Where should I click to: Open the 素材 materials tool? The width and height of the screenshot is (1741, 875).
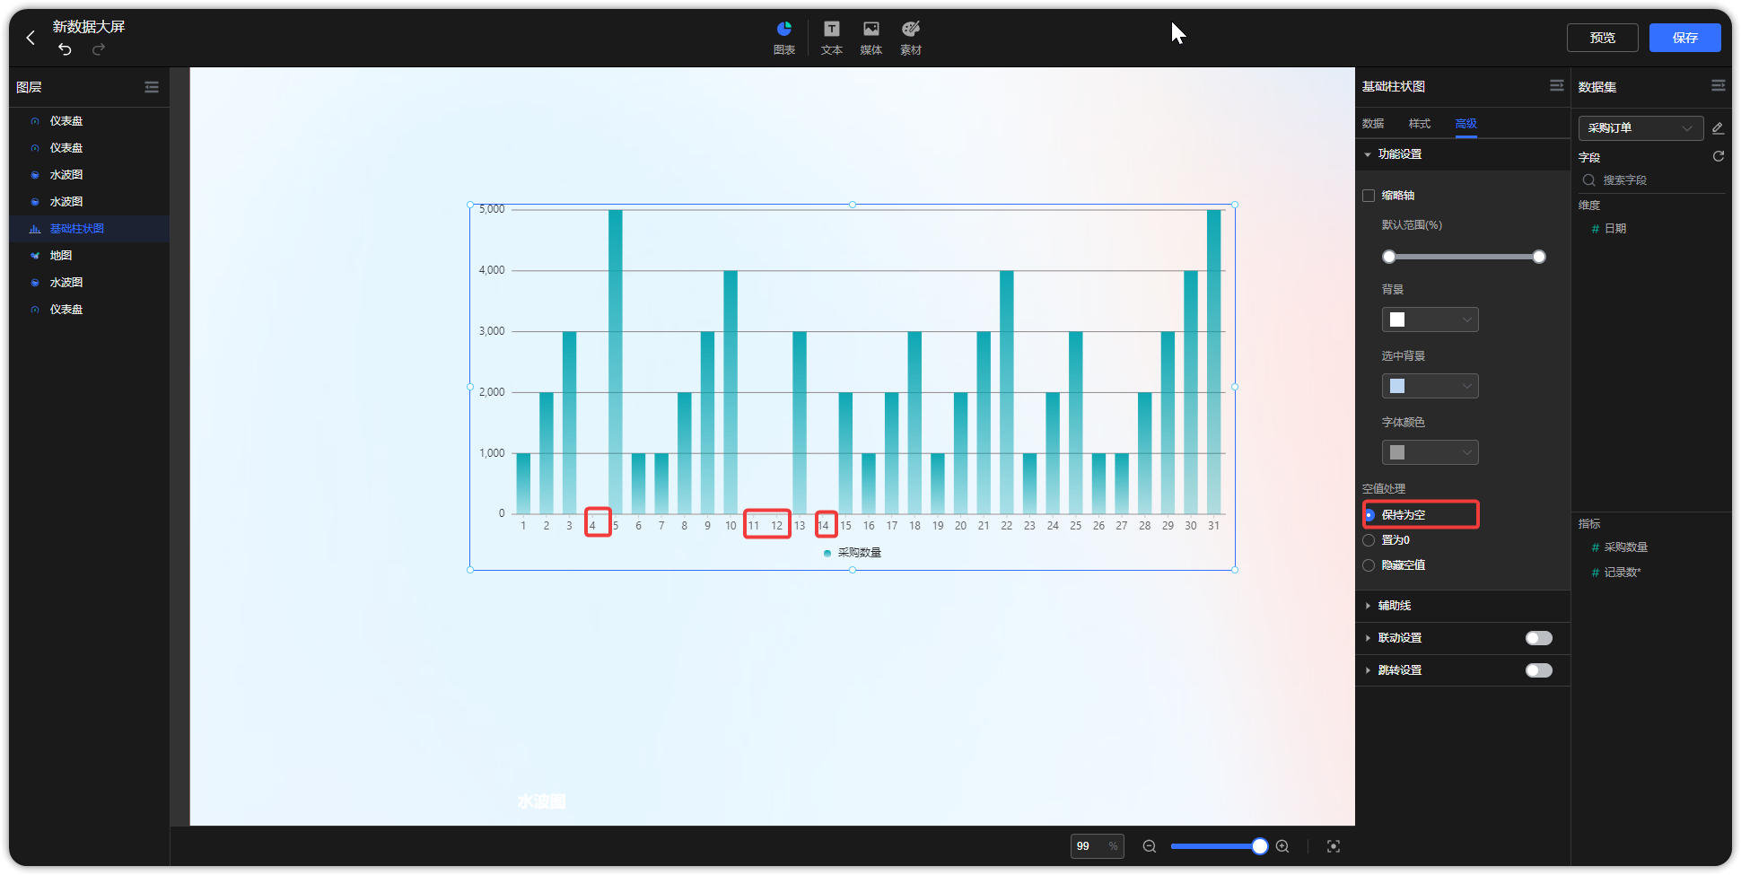click(911, 38)
